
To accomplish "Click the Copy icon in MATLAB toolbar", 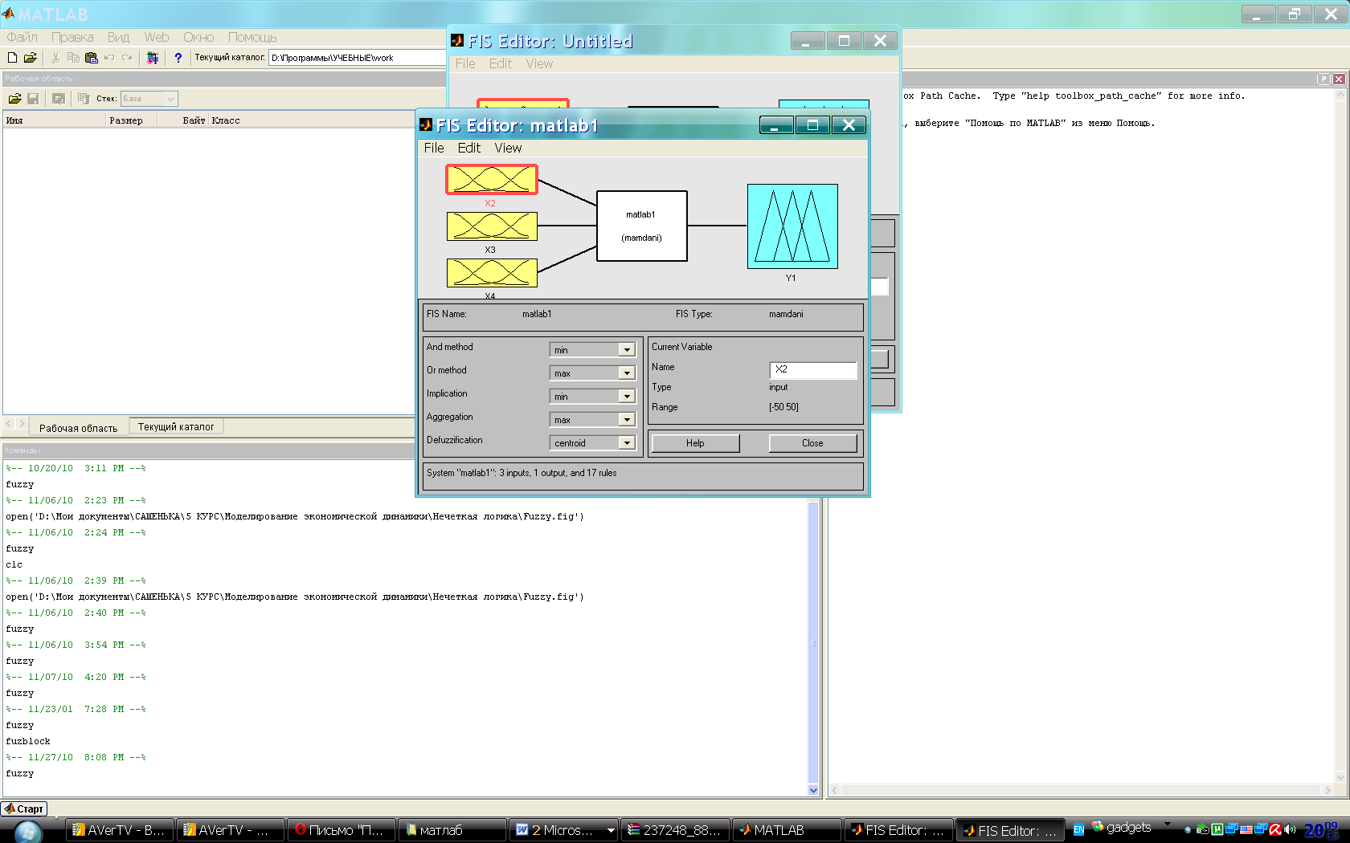I will point(73,58).
